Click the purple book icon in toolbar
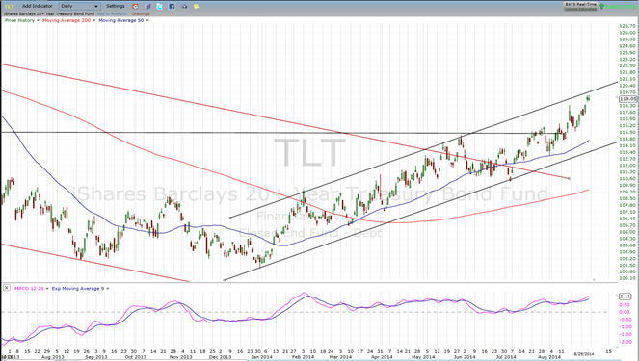This screenshot has width=639, height=361. (147, 6)
